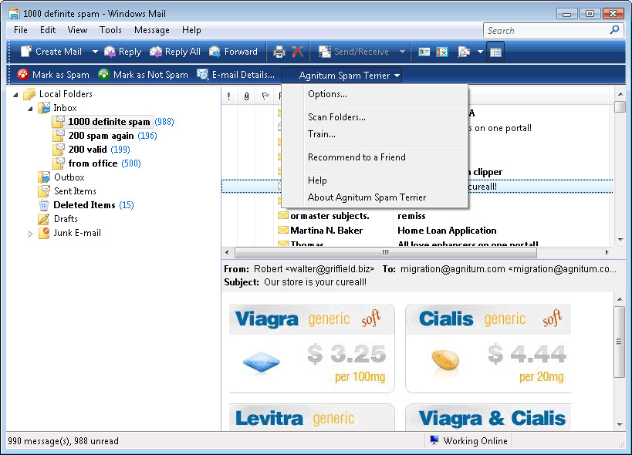
Task: Click the Create Mail icon
Action: (25, 52)
